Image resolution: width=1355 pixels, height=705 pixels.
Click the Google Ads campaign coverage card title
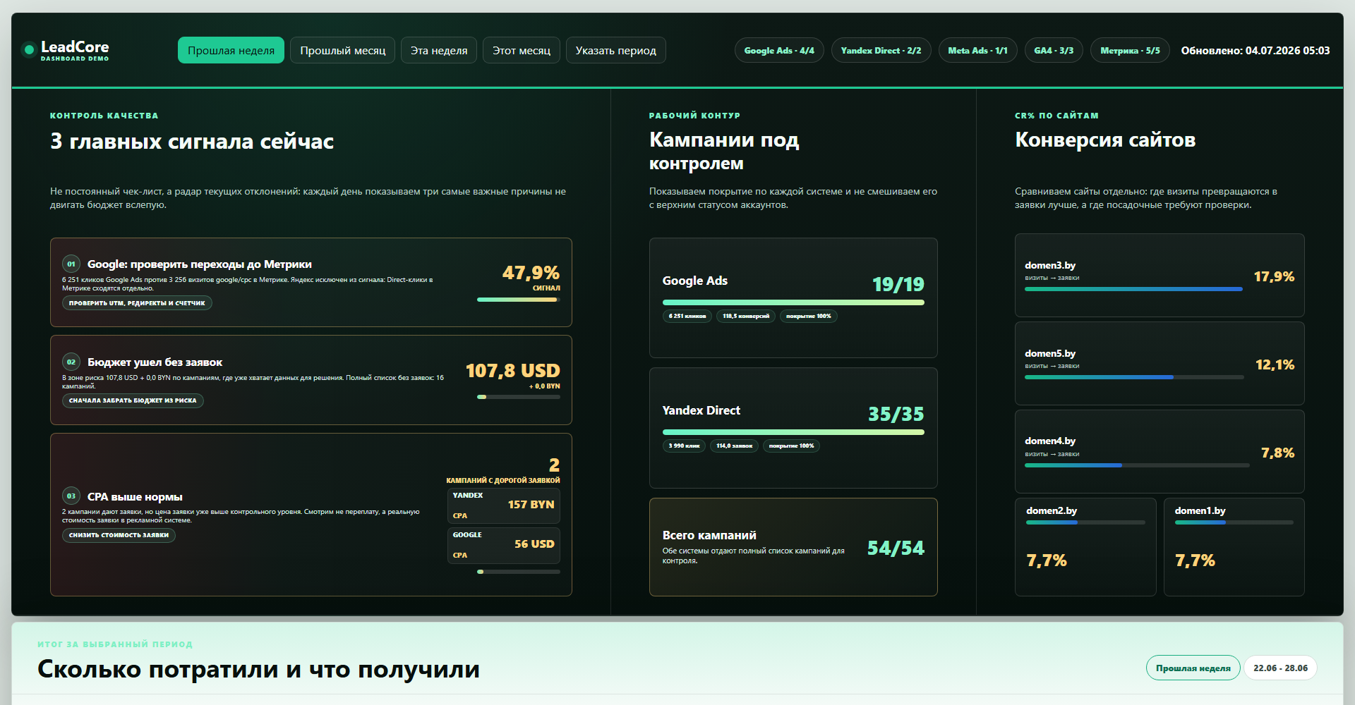point(694,281)
